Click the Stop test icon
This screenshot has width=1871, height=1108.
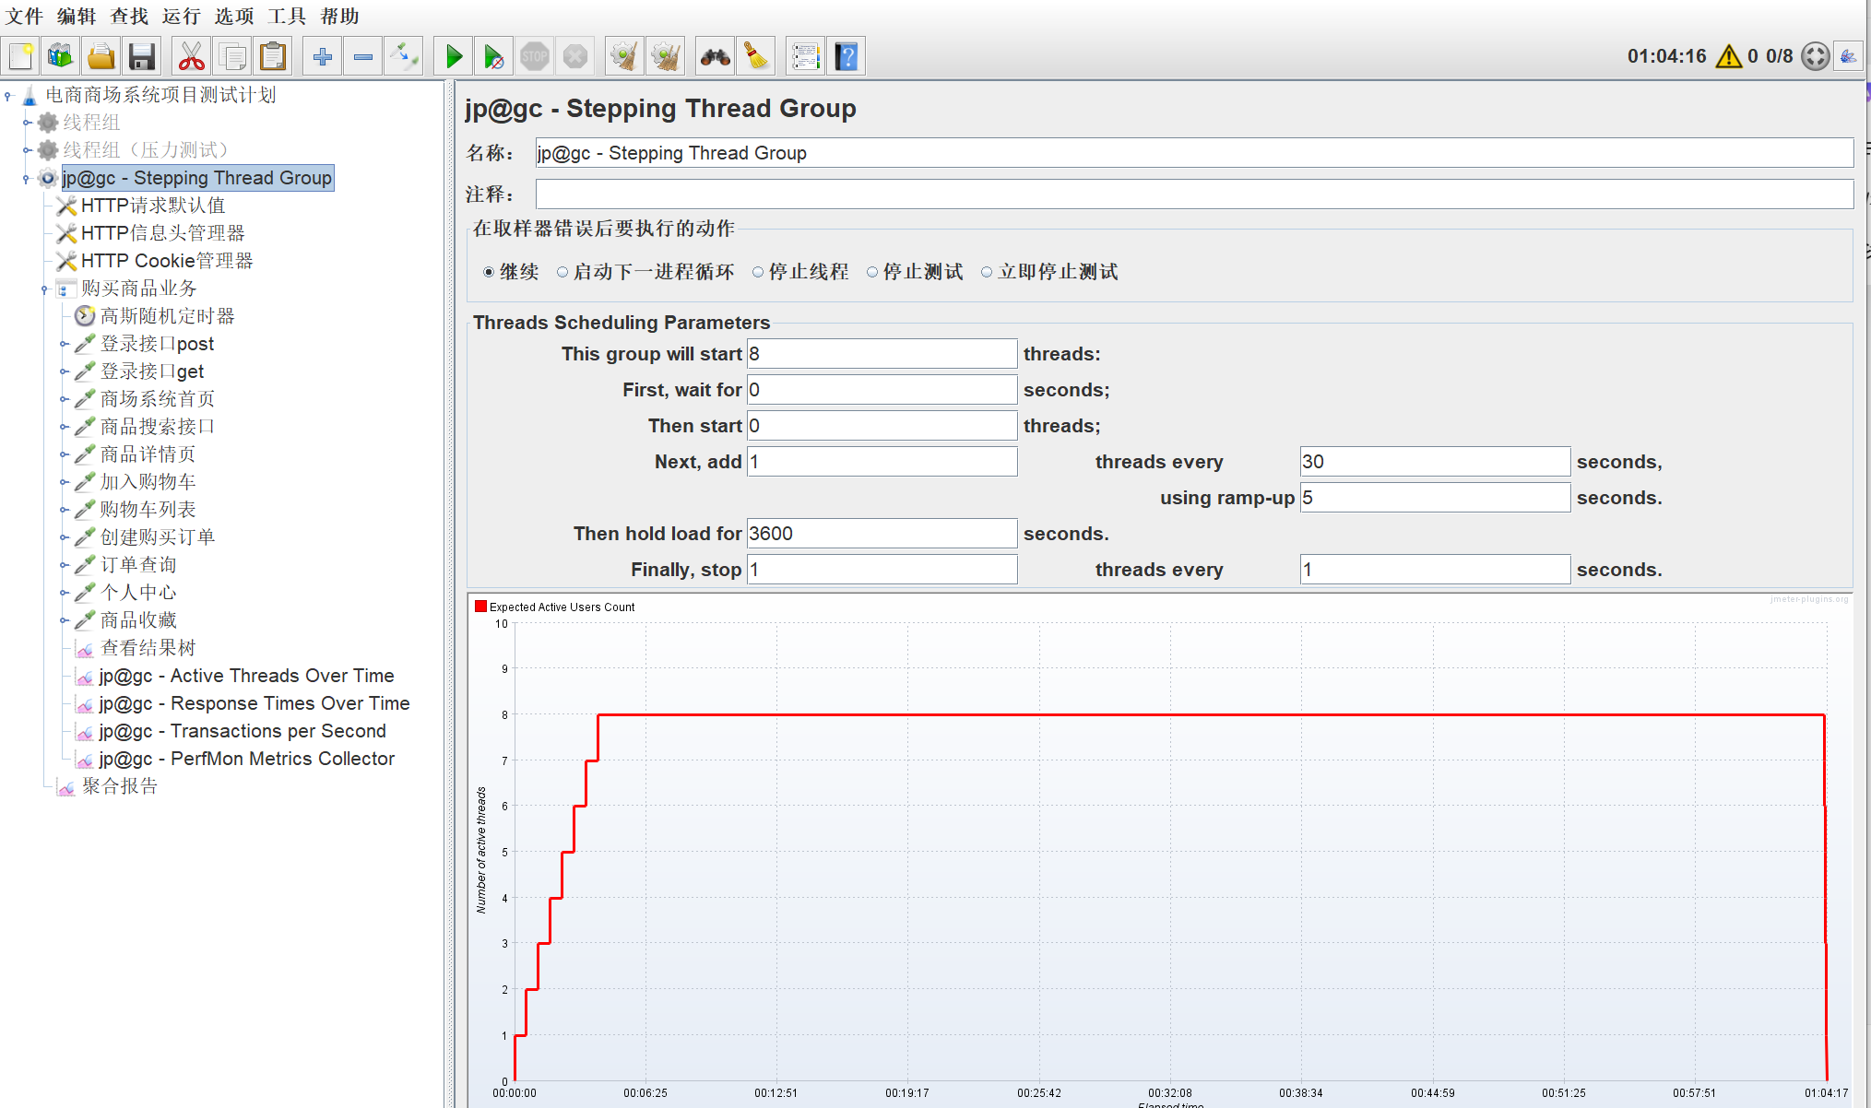(535, 56)
